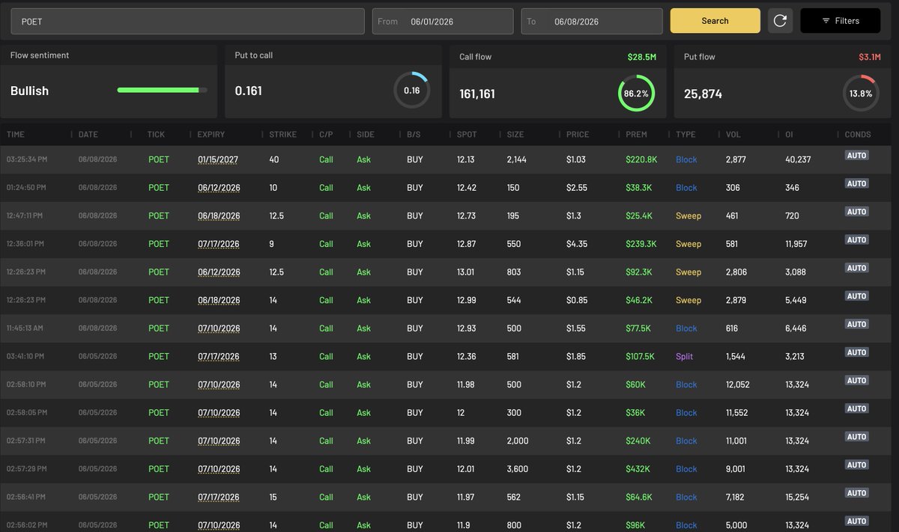899x532 pixels.
Task: Click the POET ticker in 03:25:34 PM row
Action: pyautogui.click(x=159, y=159)
